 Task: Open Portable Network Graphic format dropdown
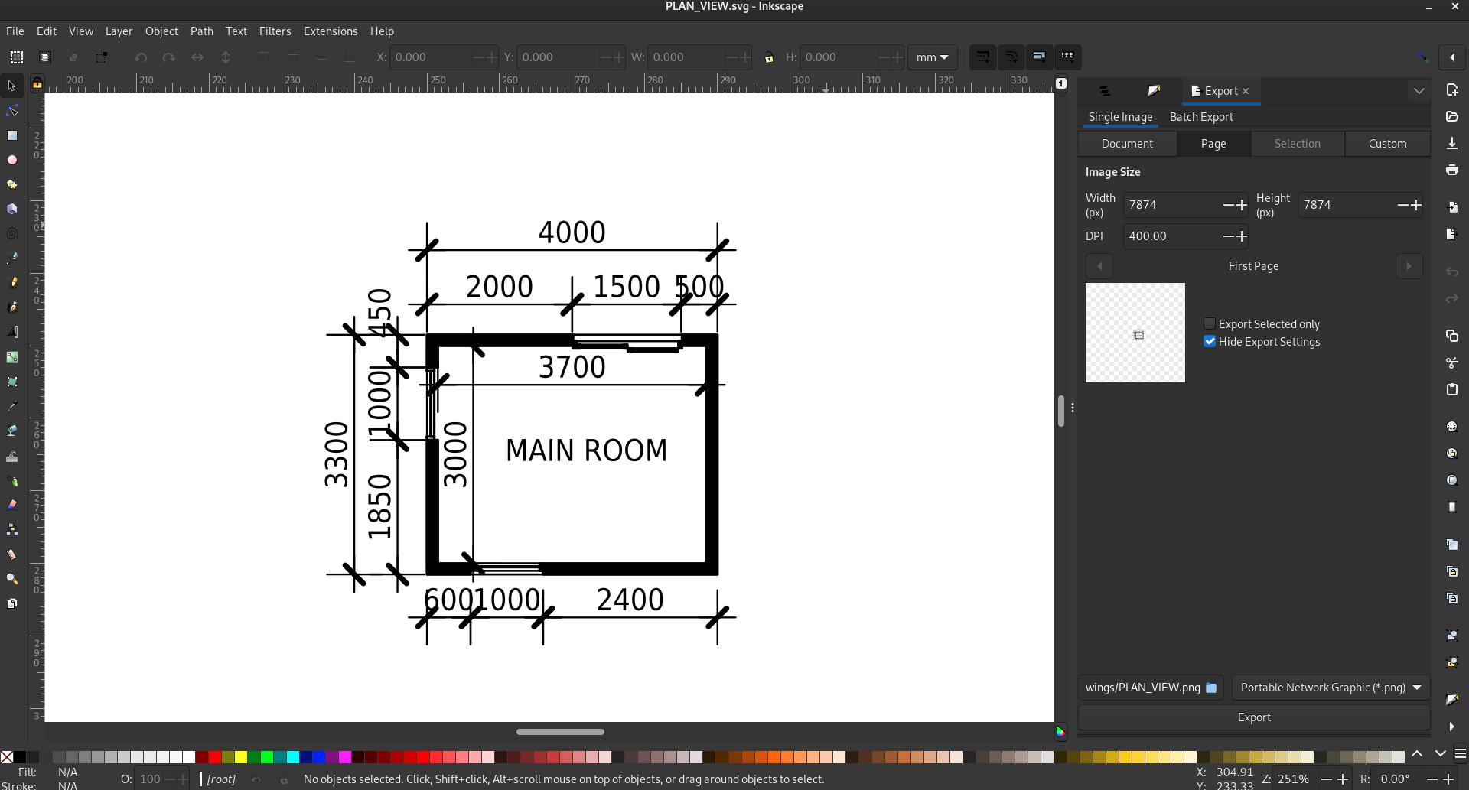(1331, 688)
